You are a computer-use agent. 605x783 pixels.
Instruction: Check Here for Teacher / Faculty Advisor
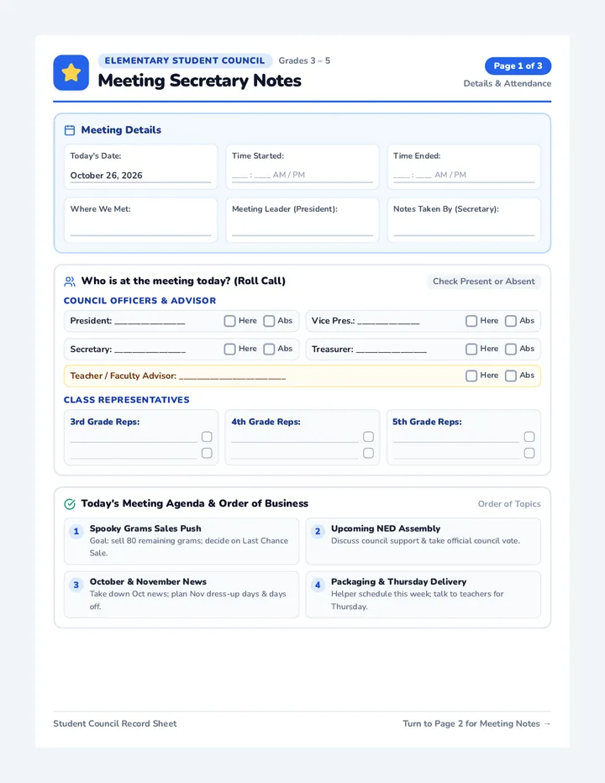click(471, 376)
